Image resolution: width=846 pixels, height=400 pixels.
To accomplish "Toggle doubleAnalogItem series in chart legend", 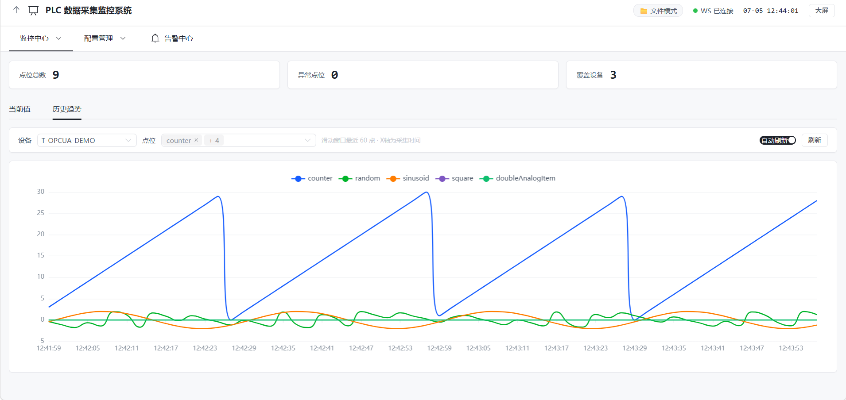I will point(517,178).
